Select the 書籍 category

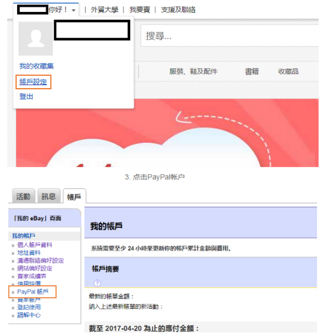252,72
